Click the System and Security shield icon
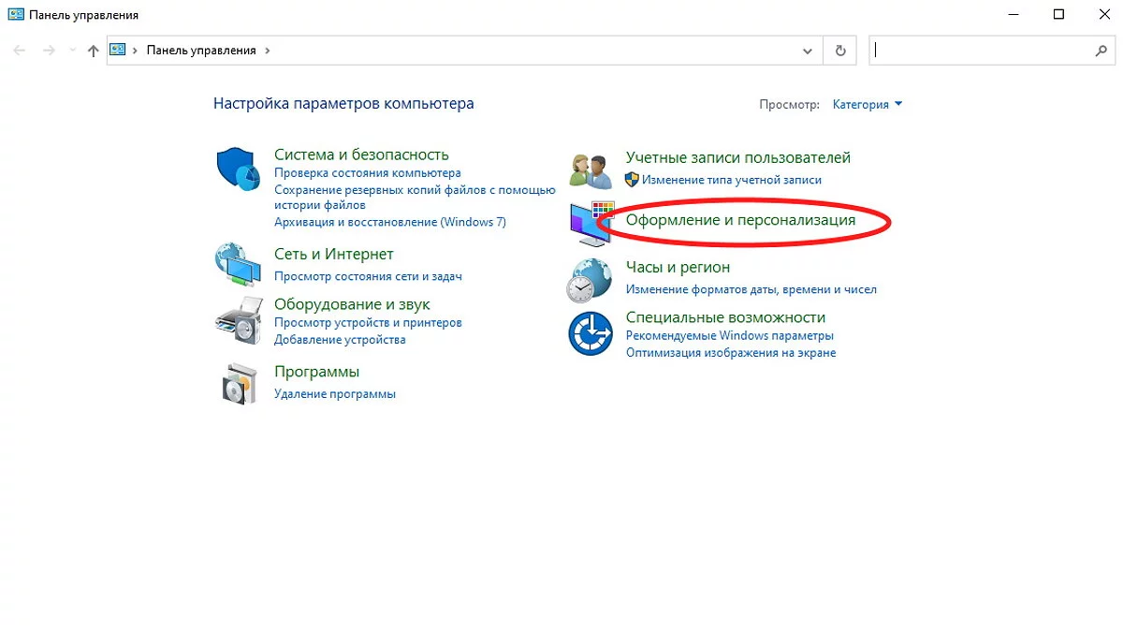 click(x=239, y=169)
